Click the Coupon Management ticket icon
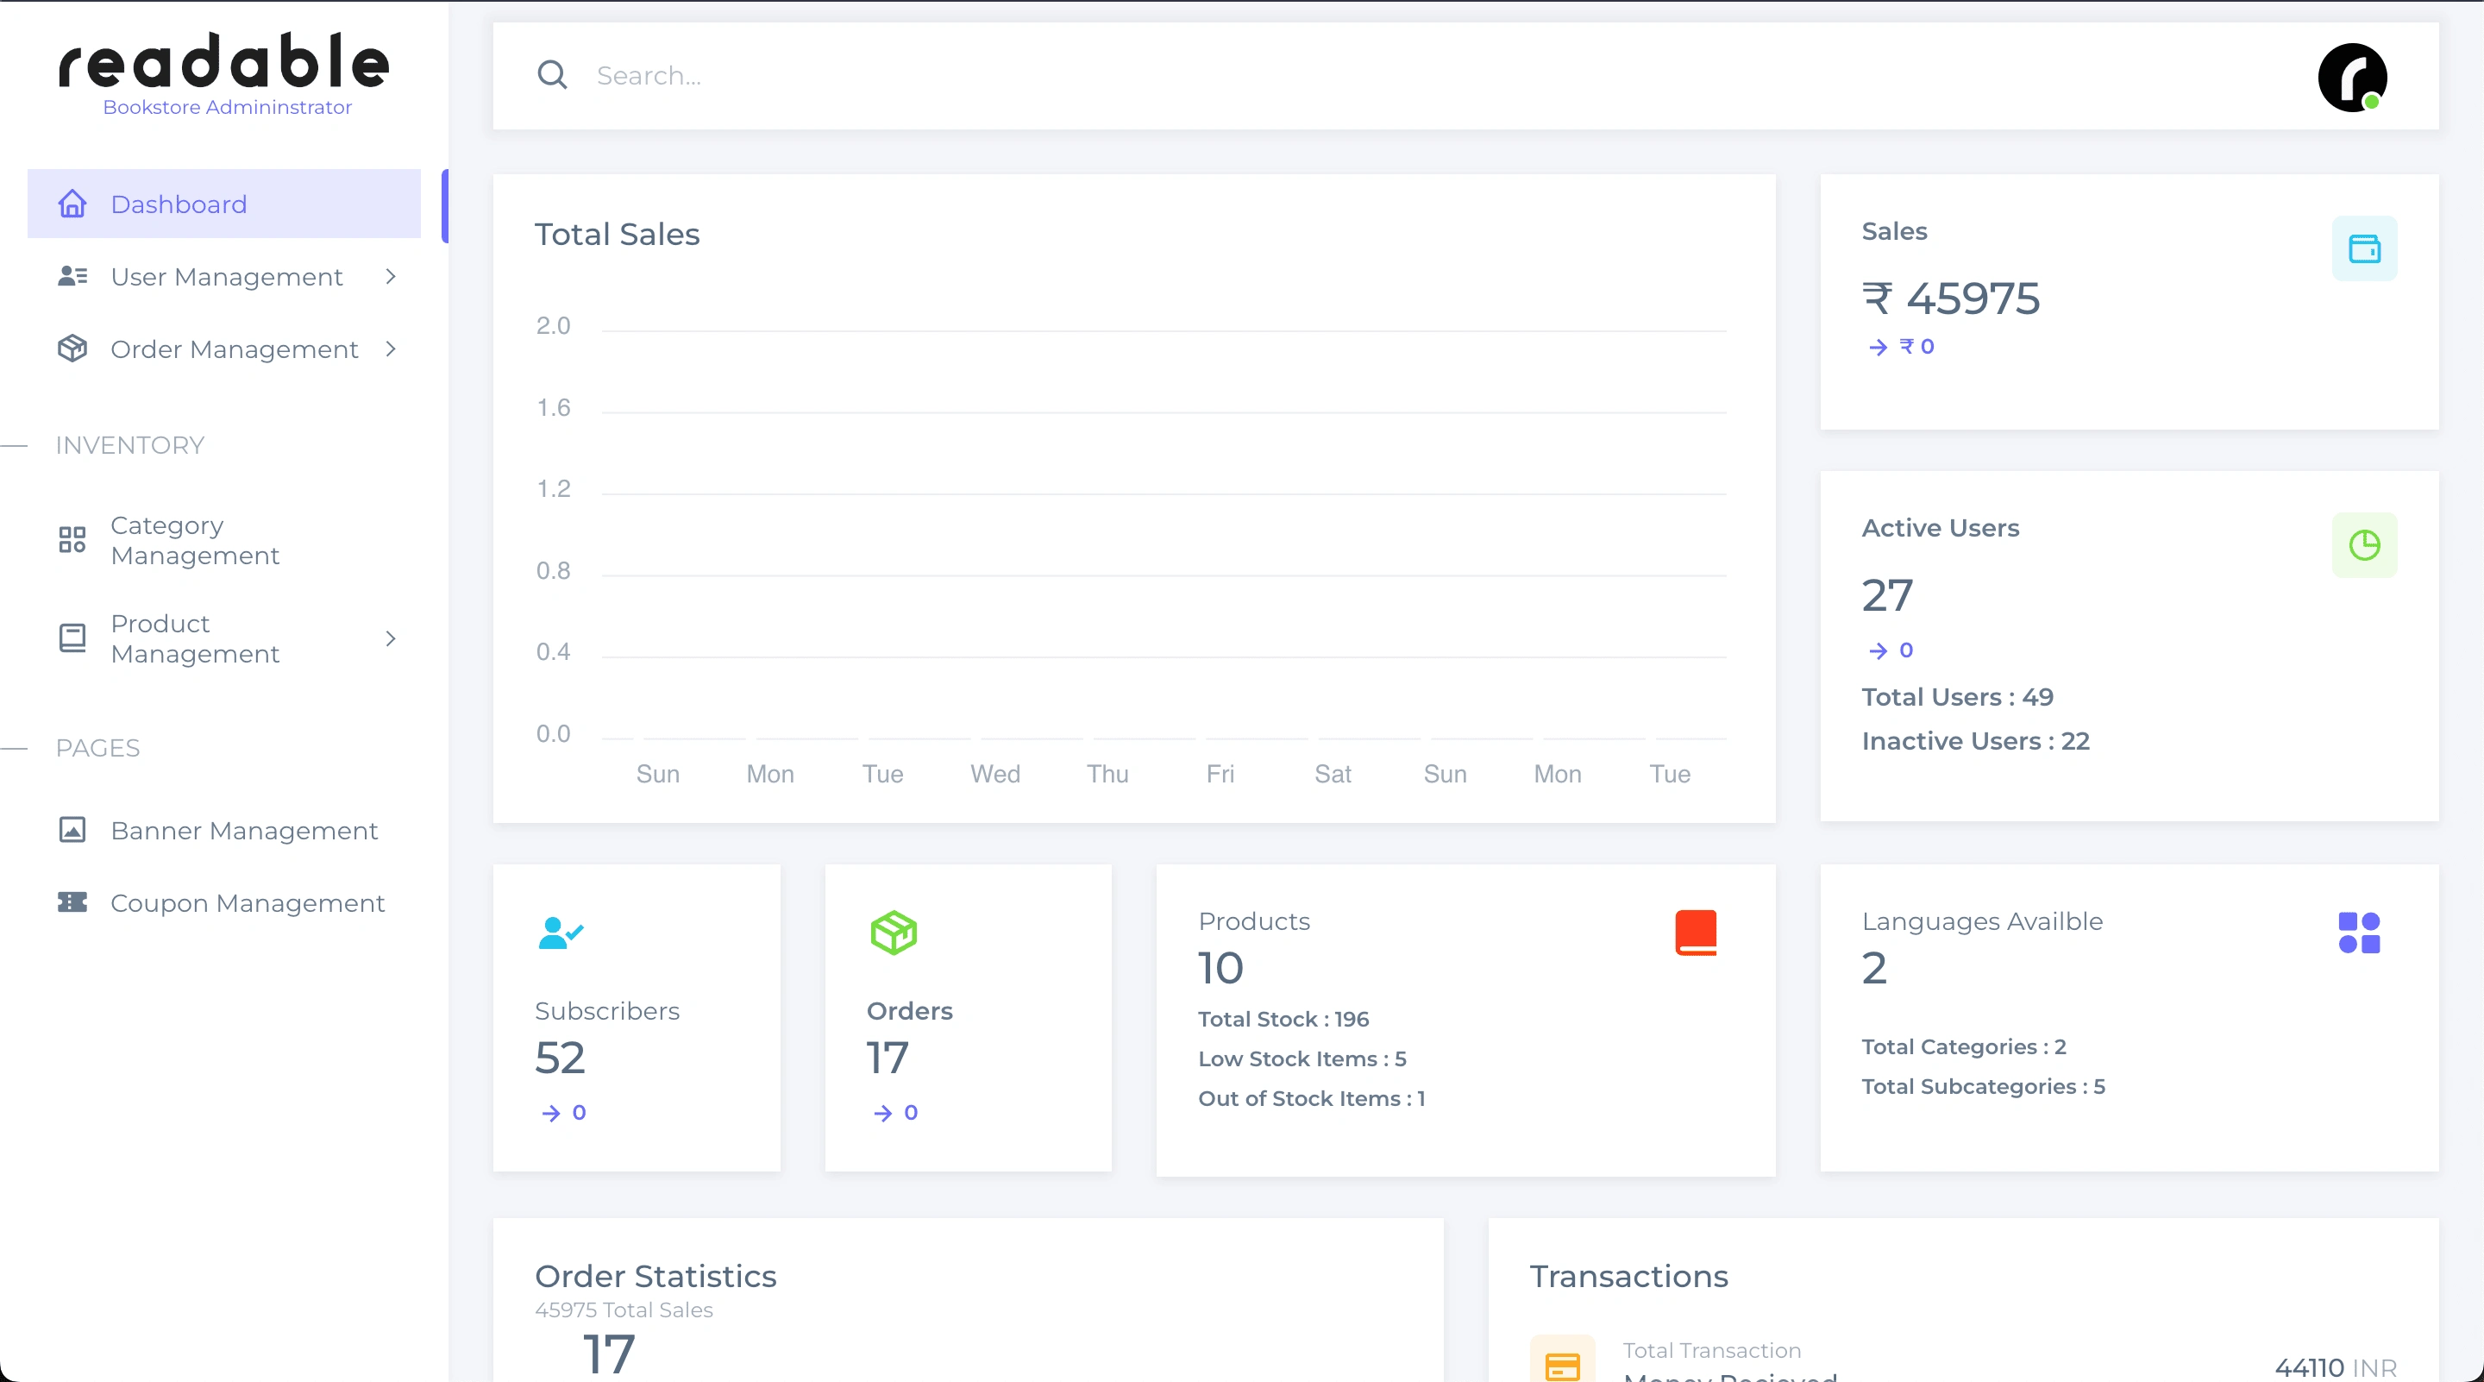Image resolution: width=2484 pixels, height=1382 pixels. (x=72, y=901)
